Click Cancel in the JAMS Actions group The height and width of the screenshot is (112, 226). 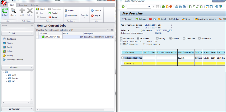pos(53,17)
